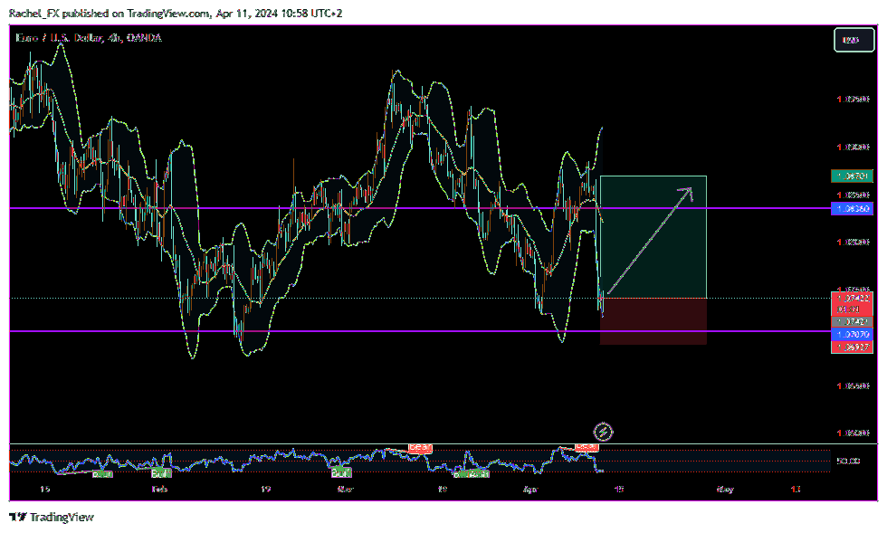Select the lower purple horizontal line at 1.07070
The height and width of the screenshot is (533, 887).
point(420,331)
